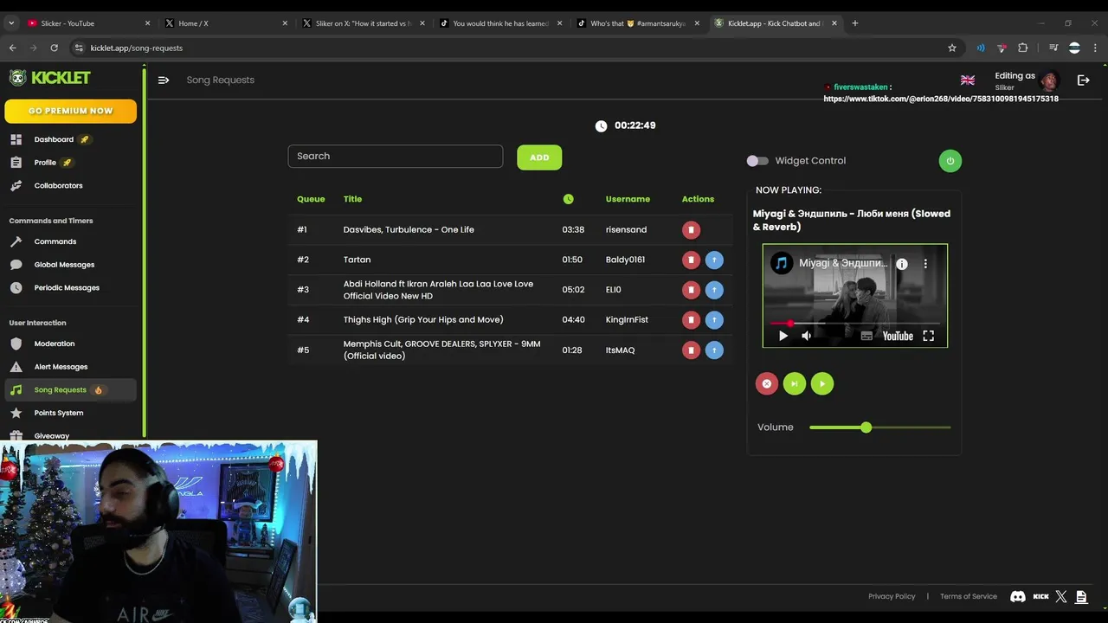Move Tartan up in queue
The image size is (1108, 623).
714,260
